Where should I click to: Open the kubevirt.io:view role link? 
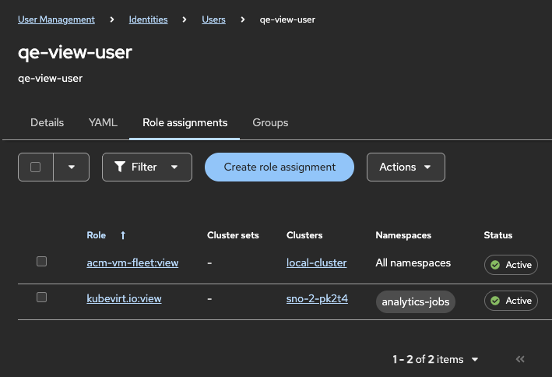click(124, 299)
